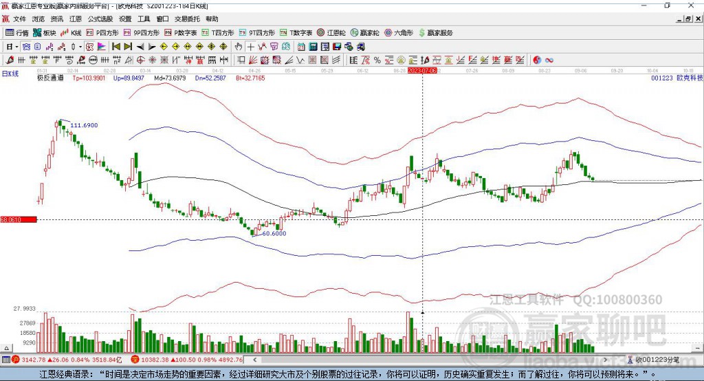Click the 板块 sector button

click(45, 33)
